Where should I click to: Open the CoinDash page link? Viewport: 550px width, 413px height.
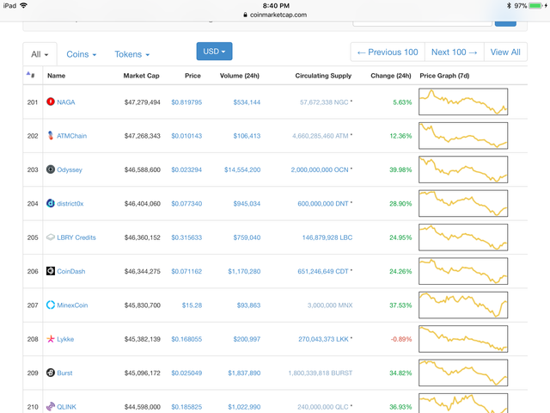tap(70, 272)
